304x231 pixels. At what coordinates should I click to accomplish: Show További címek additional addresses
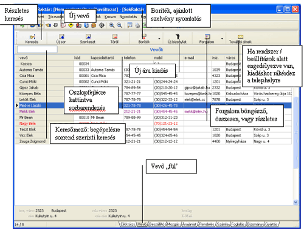tap(240, 39)
